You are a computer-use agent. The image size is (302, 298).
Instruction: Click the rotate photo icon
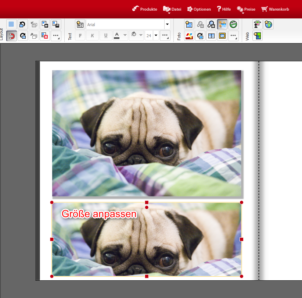[200, 36]
